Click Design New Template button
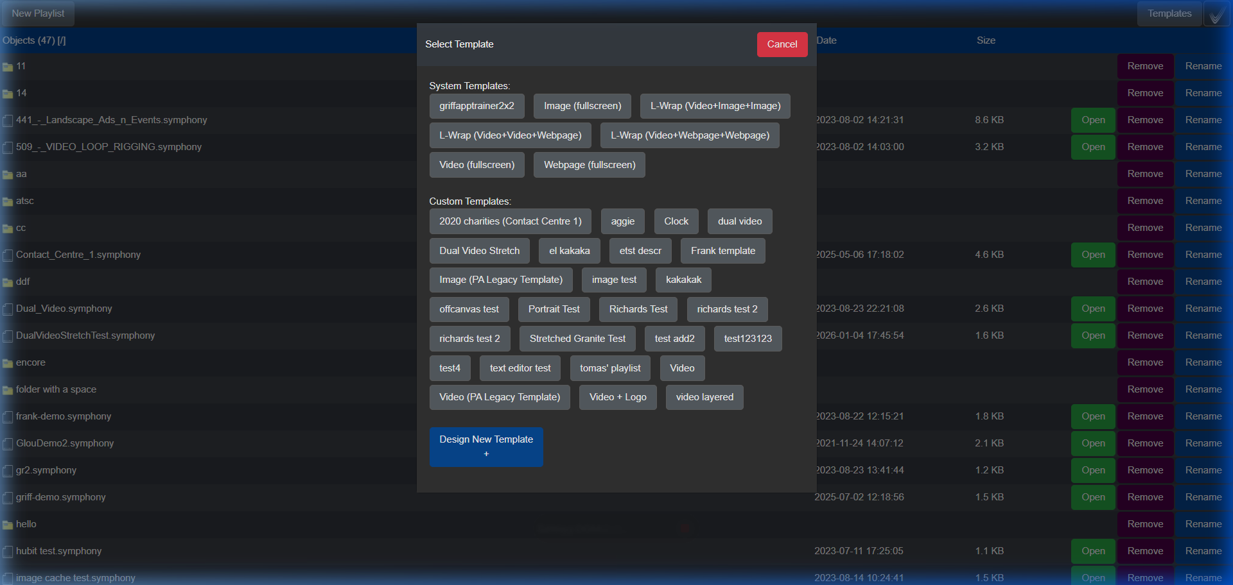 [x=486, y=446]
